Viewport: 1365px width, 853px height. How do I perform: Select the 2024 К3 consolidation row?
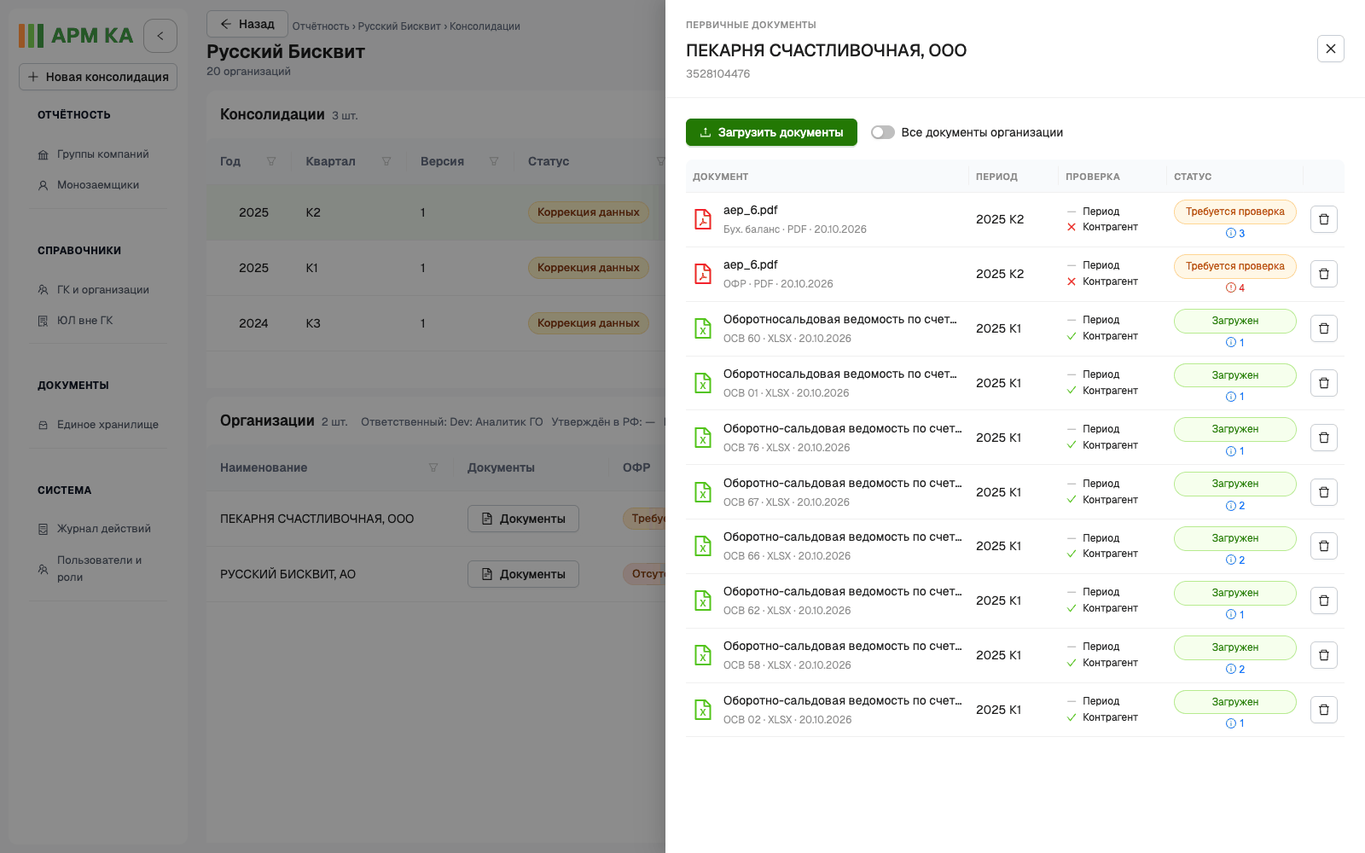(x=436, y=323)
